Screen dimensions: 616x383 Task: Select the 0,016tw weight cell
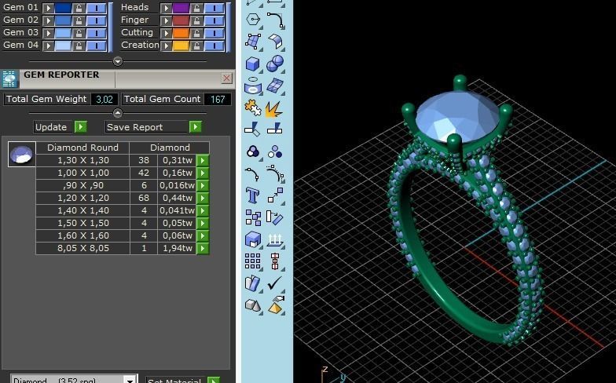click(177, 185)
